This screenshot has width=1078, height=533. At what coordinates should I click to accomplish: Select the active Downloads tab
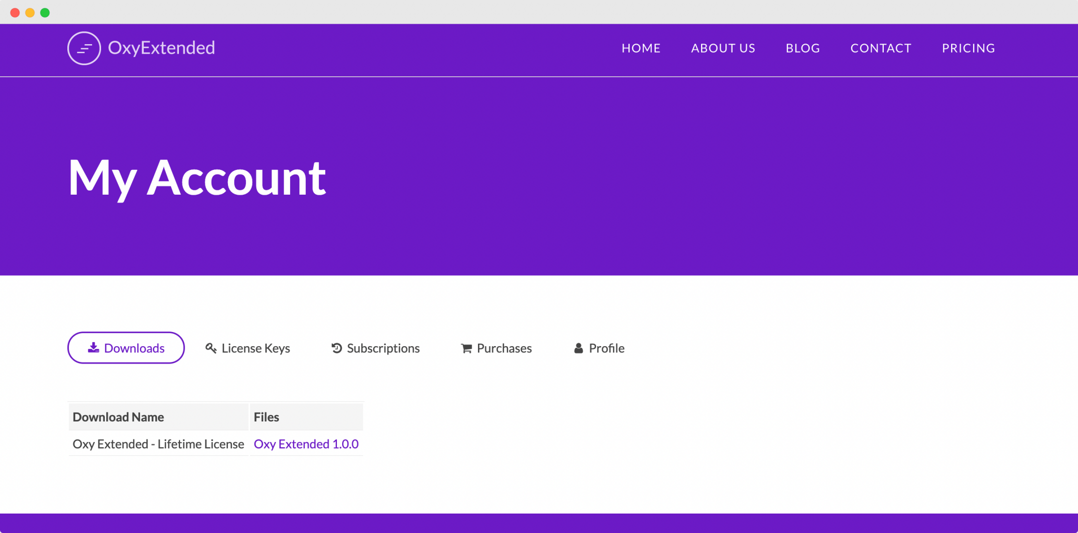click(126, 347)
